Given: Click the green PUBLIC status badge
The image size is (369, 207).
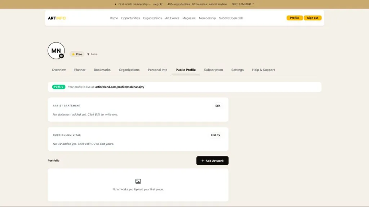Looking at the screenshot, I should point(59,87).
